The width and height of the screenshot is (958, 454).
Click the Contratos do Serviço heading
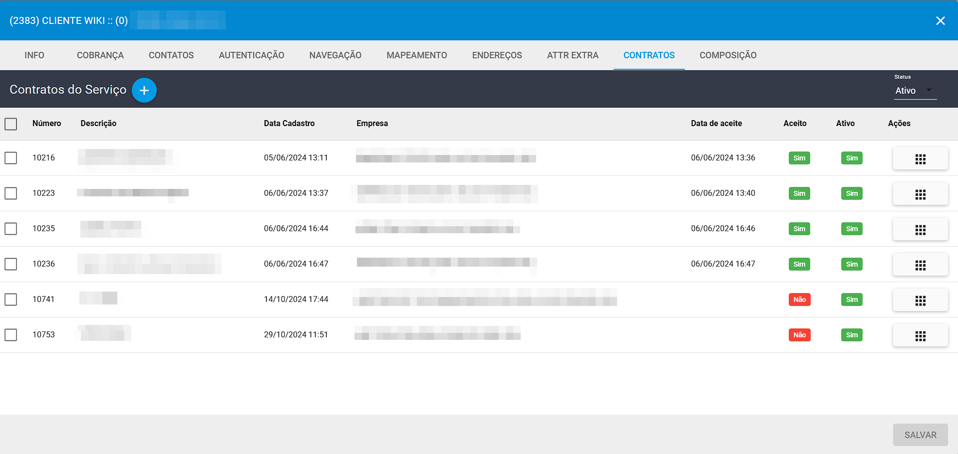[68, 90]
